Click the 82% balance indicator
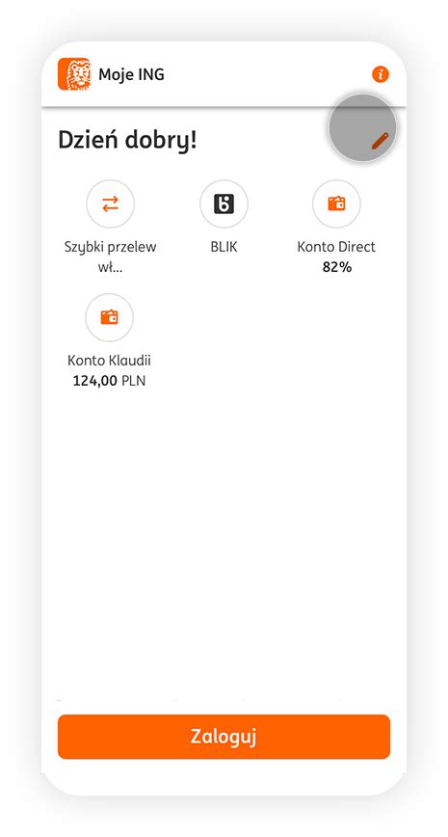 337,267
